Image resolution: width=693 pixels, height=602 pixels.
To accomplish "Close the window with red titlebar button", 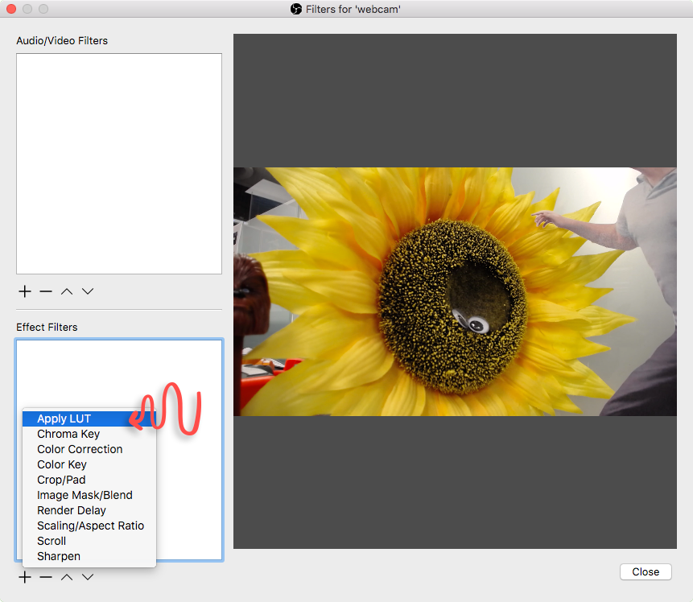I will (11, 9).
